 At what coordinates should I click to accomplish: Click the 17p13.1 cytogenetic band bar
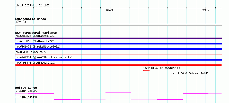tap(118, 25)
